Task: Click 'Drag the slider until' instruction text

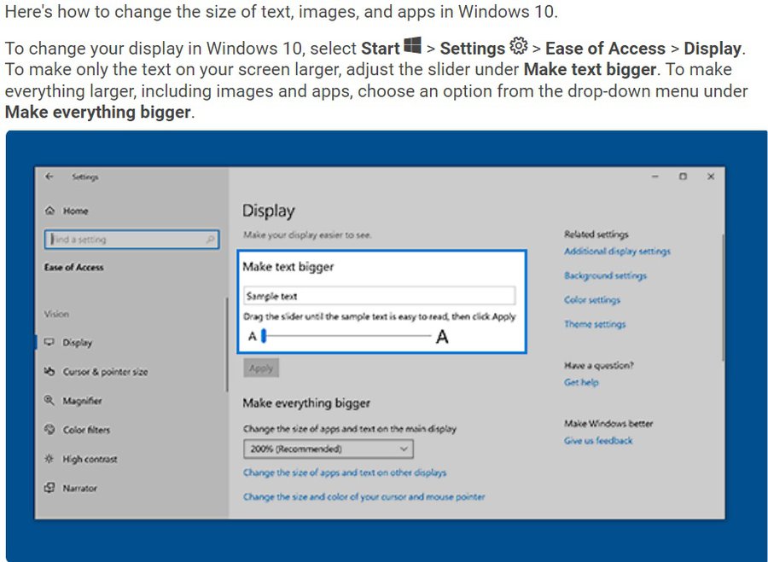Action: coord(380,316)
